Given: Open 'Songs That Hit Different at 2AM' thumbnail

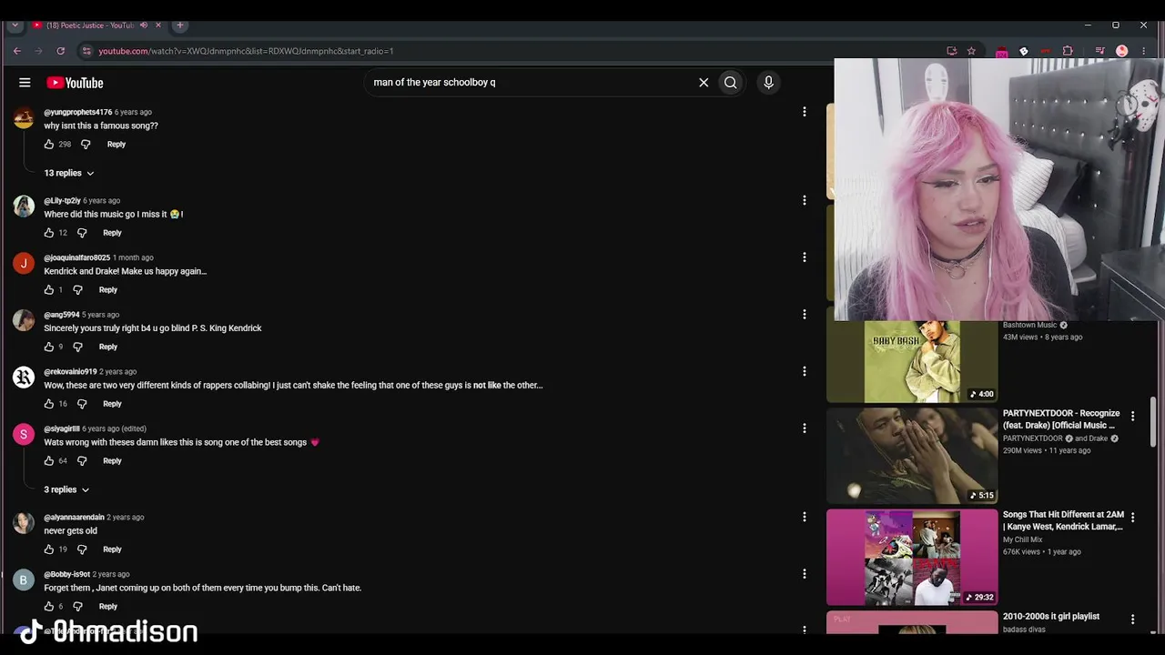Looking at the screenshot, I should click(x=912, y=557).
